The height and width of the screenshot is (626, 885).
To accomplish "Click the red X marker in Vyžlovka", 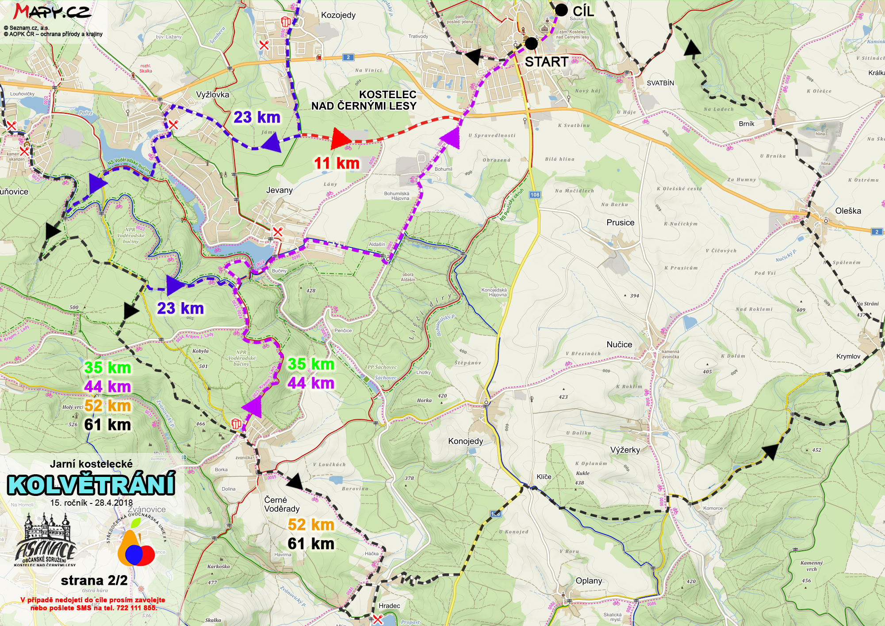I will (x=173, y=124).
